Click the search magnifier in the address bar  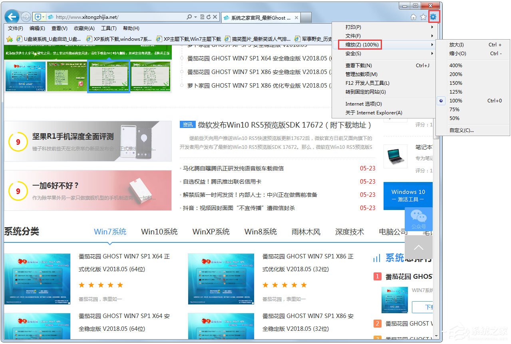(x=189, y=17)
